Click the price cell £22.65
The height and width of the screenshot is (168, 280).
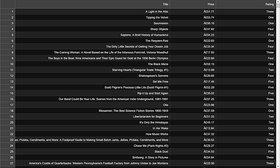[x=193, y=41]
